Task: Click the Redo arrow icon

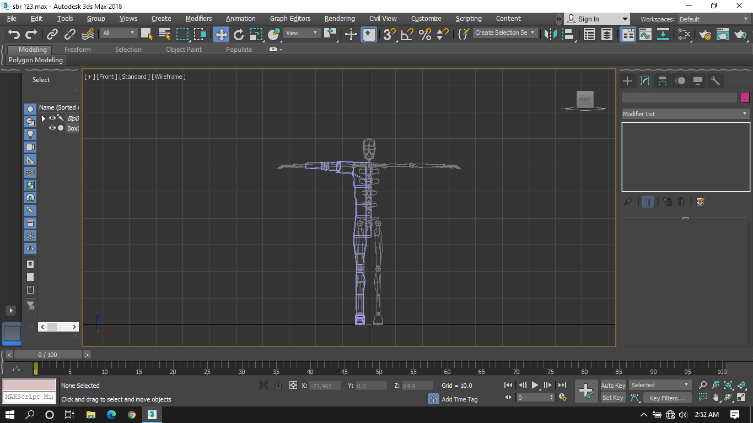Action: (x=31, y=34)
